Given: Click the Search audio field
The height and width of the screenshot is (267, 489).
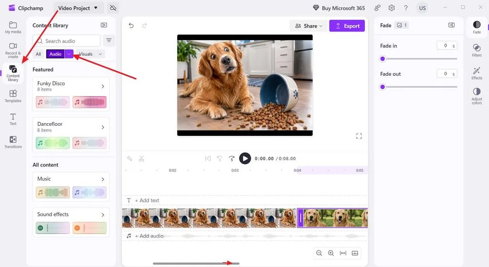Looking at the screenshot, I should (66, 41).
